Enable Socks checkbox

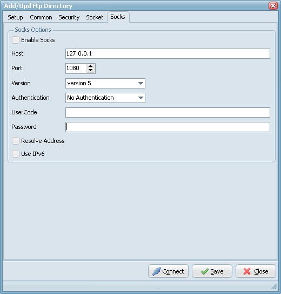(x=16, y=40)
